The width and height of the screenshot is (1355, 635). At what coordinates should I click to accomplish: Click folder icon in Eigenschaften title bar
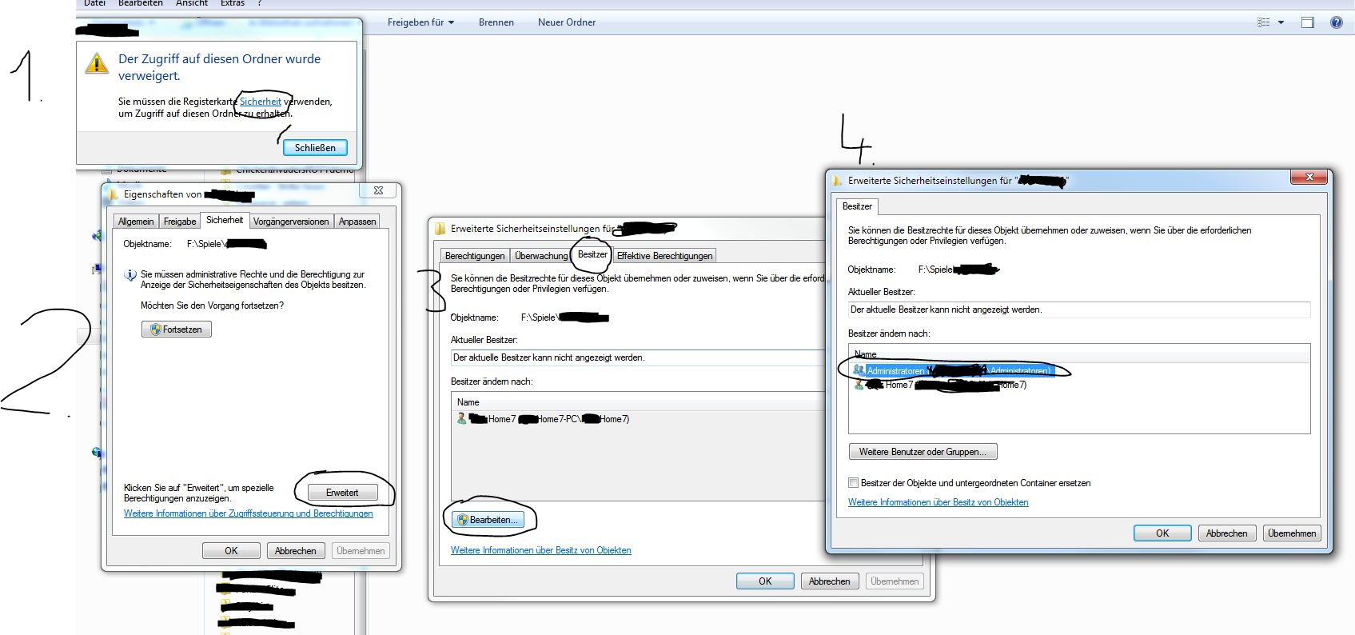[x=113, y=194]
